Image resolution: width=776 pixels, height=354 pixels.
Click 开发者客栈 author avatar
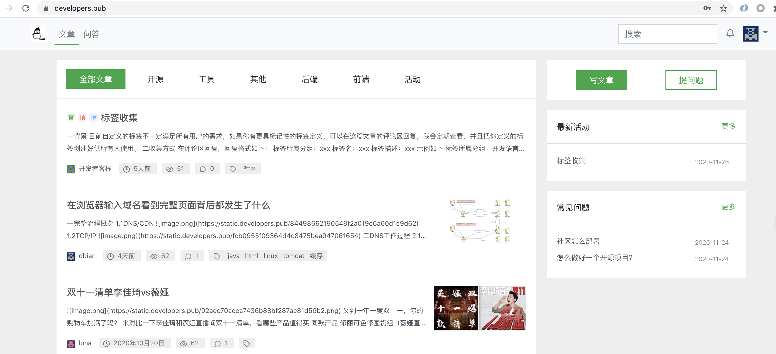(71, 169)
